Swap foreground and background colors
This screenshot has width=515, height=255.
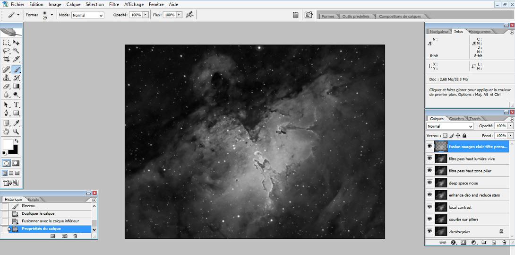17,141
